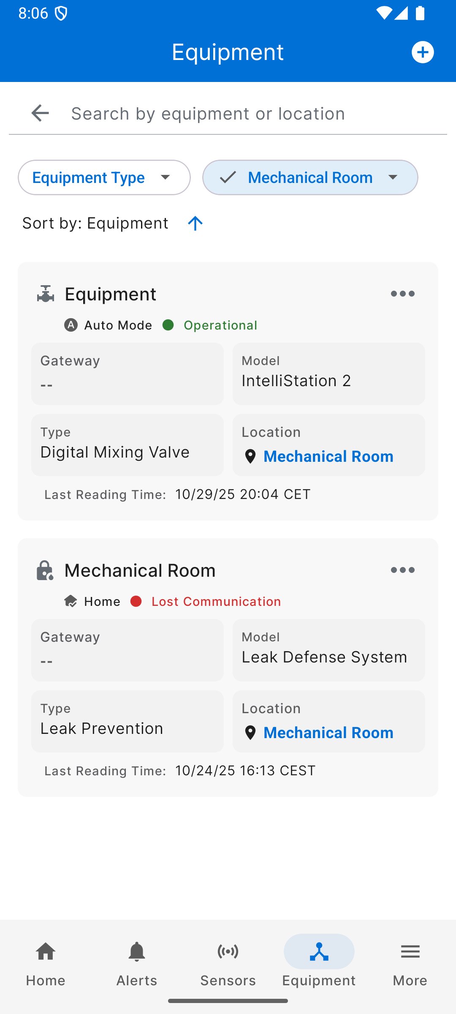Screen dimensions: 456x1014
Task: Go to the Sensors tab
Action: (x=228, y=960)
